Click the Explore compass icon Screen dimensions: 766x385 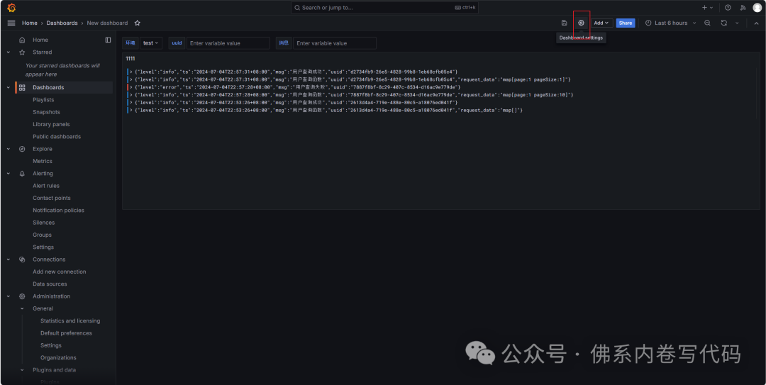pyautogui.click(x=22, y=149)
